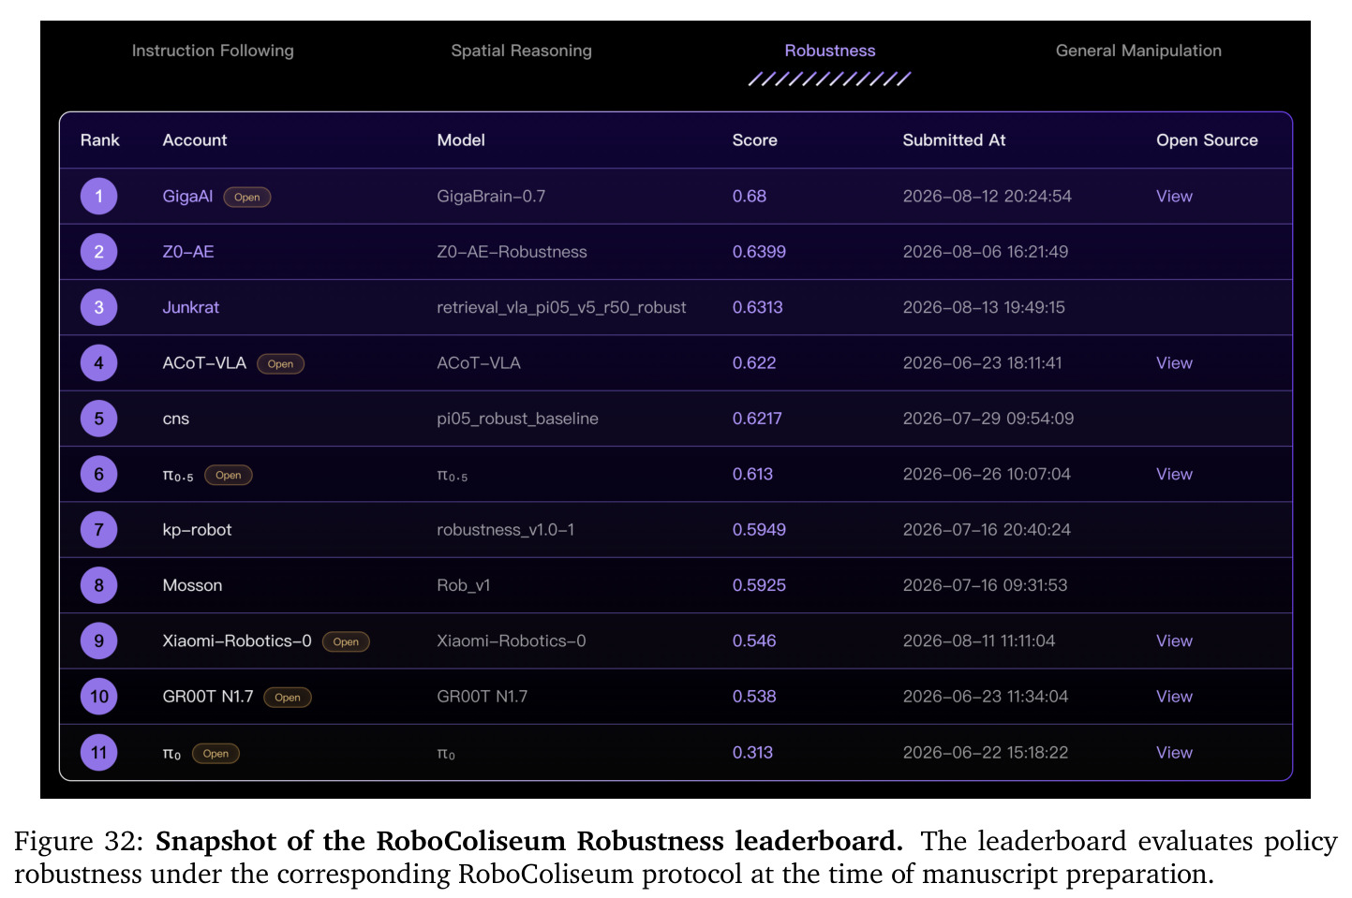
Task: Click the 0.313 score value
Action: (752, 752)
